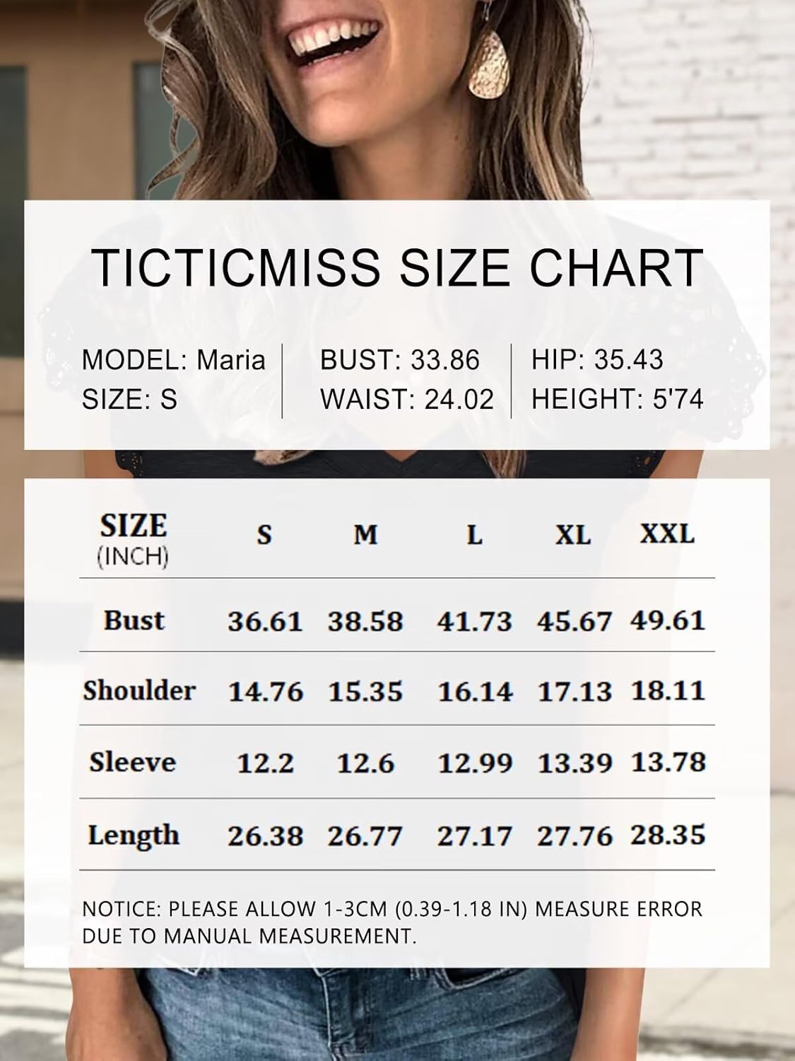Screen dimensions: 795x1061
Task: Click the WAIST: 24.02 model measurement
Action: coord(406,400)
